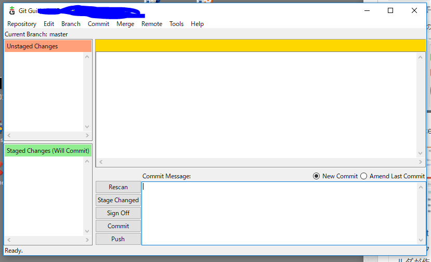The width and height of the screenshot is (431, 262).
Task: Click the Ready. status bar text
Action: [x=14, y=251]
